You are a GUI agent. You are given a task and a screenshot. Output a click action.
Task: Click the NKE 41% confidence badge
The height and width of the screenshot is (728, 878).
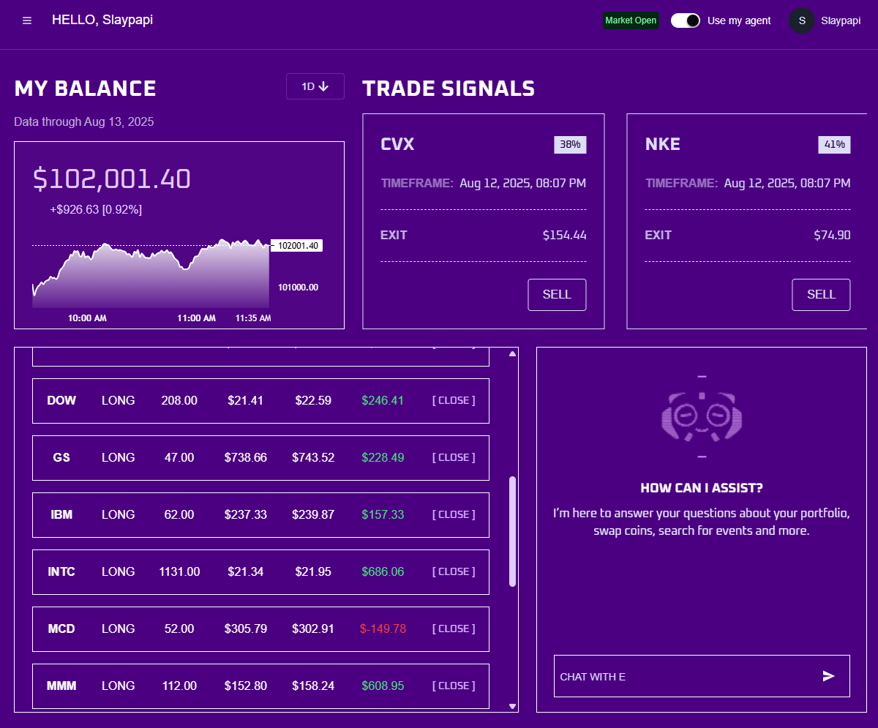[x=834, y=145]
